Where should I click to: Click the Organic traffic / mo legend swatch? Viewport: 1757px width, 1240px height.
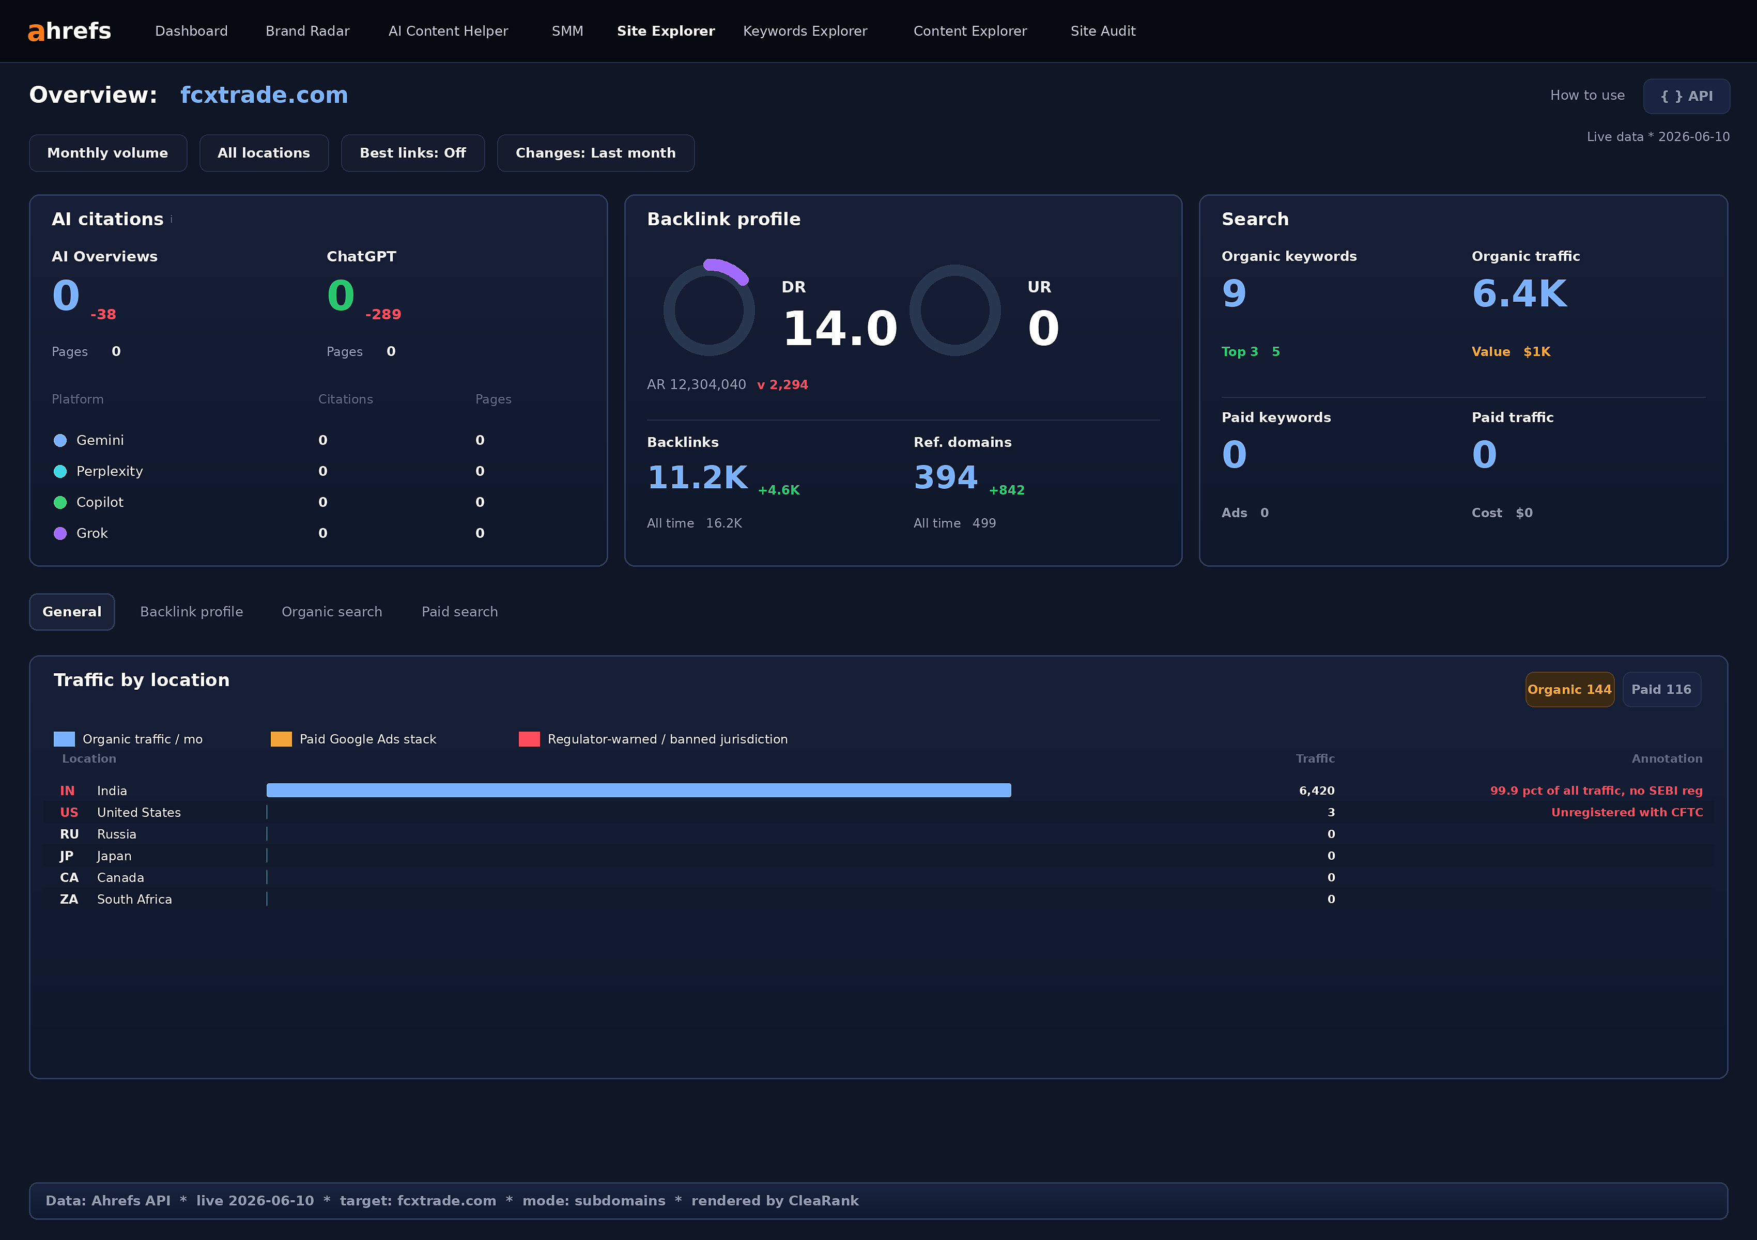point(64,739)
